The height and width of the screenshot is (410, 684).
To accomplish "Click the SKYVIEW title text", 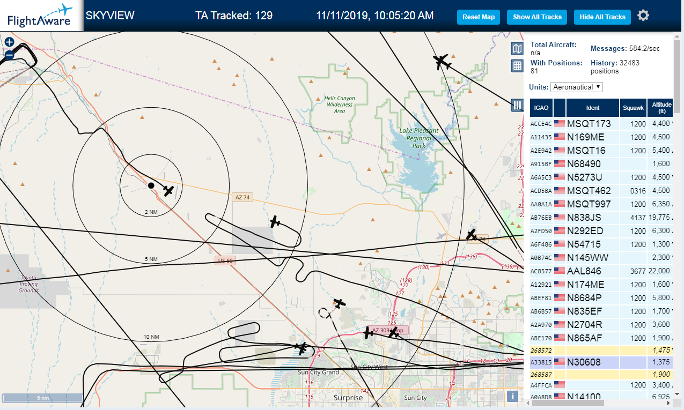I will pyautogui.click(x=110, y=16).
